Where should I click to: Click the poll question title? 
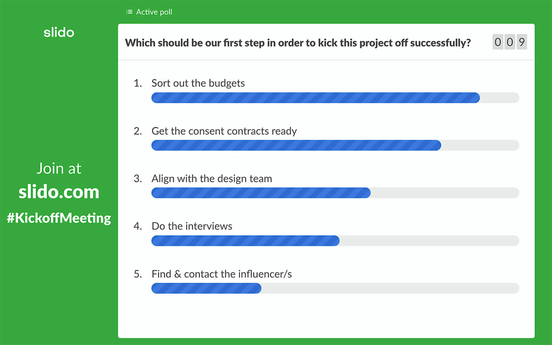(298, 43)
